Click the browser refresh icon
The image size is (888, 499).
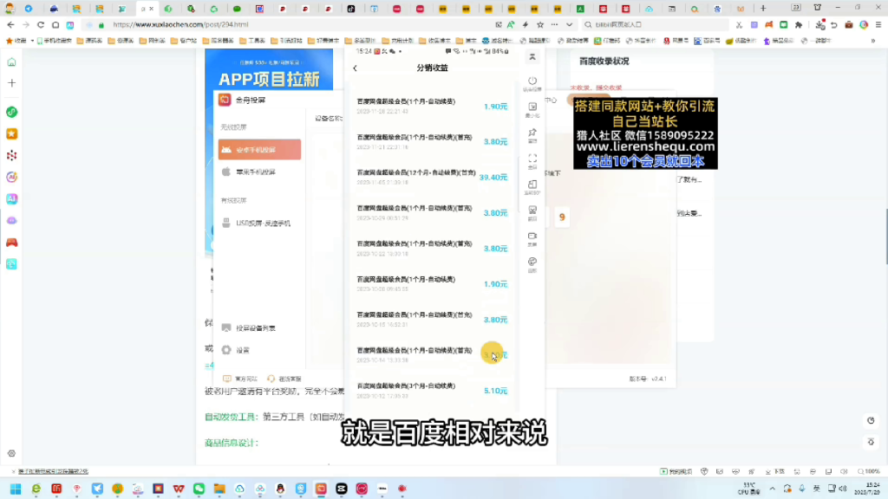tap(40, 25)
